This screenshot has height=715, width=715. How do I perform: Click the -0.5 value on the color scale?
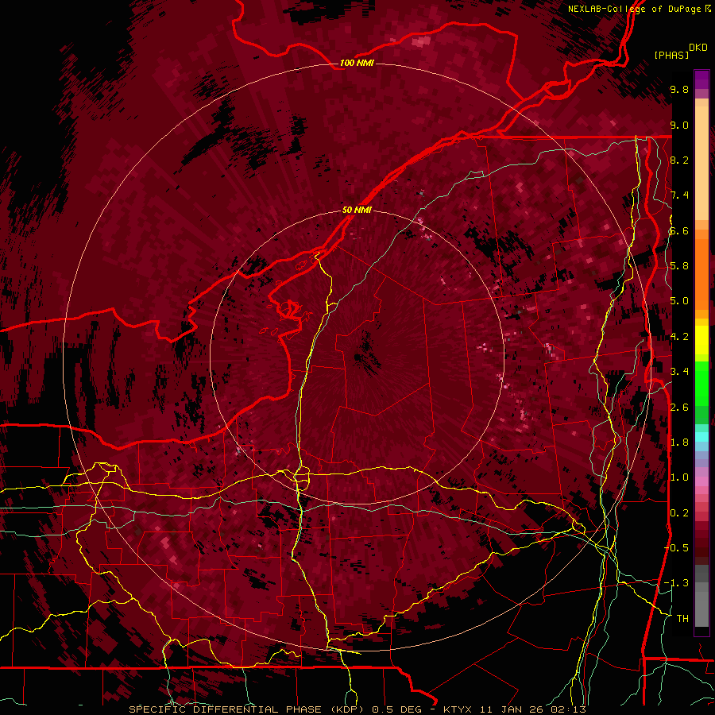tap(676, 548)
